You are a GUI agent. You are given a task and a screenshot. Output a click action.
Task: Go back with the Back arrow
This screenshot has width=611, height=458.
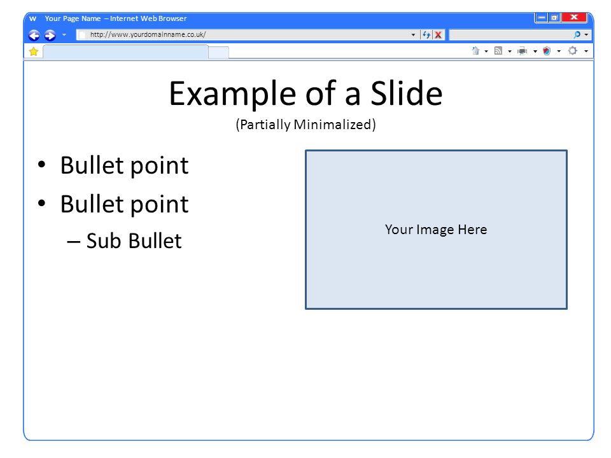click(x=34, y=36)
